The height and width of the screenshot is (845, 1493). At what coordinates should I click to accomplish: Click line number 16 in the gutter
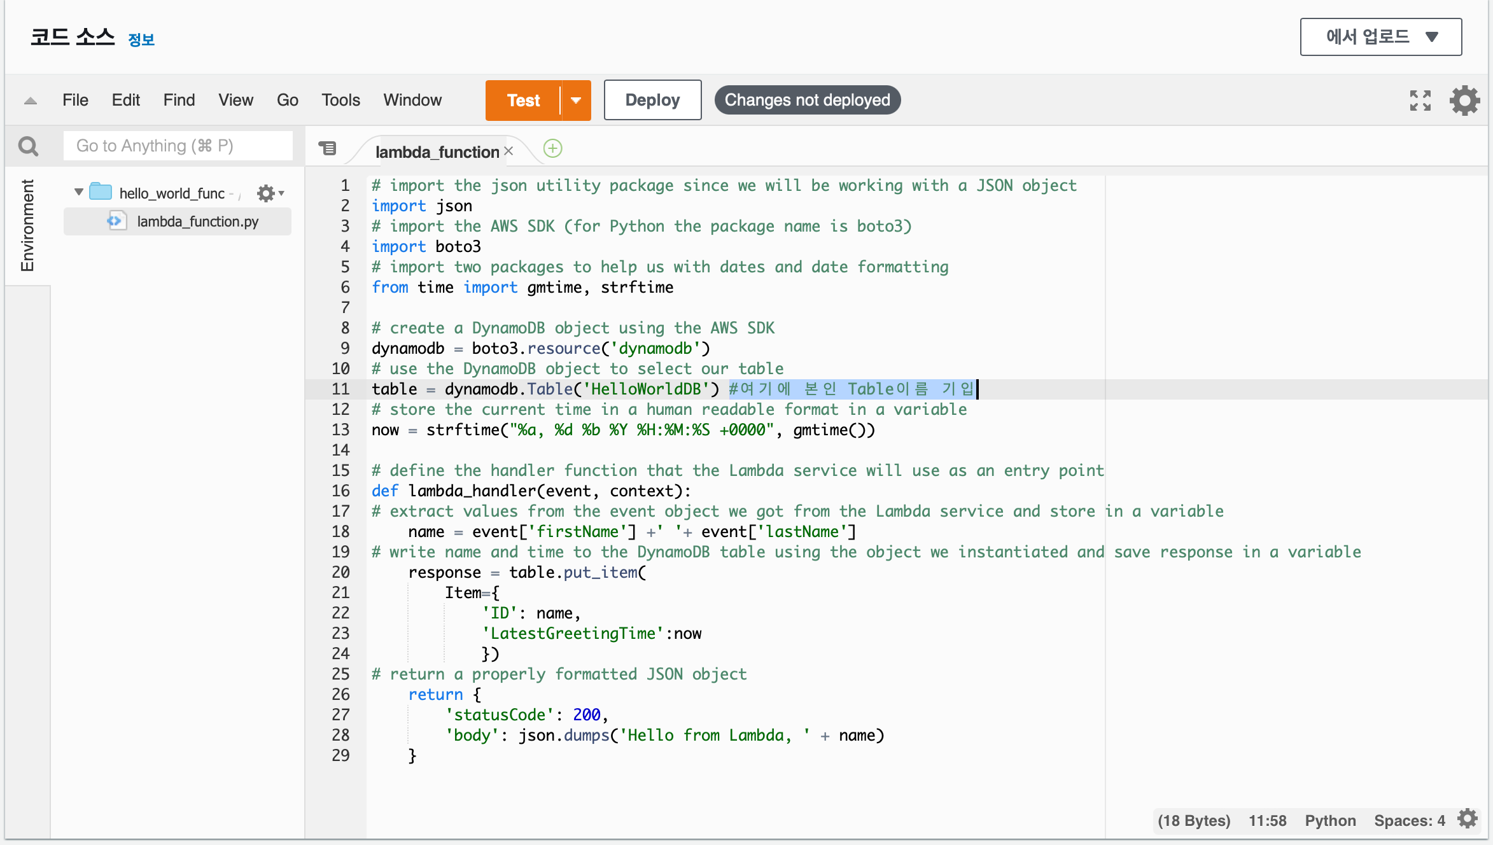pyautogui.click(x=340, y=491)
